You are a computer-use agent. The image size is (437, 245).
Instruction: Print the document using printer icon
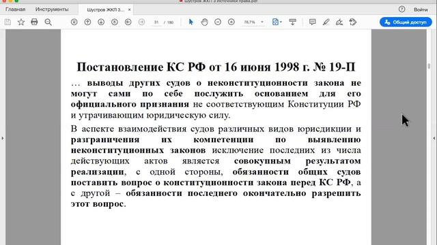34,22
